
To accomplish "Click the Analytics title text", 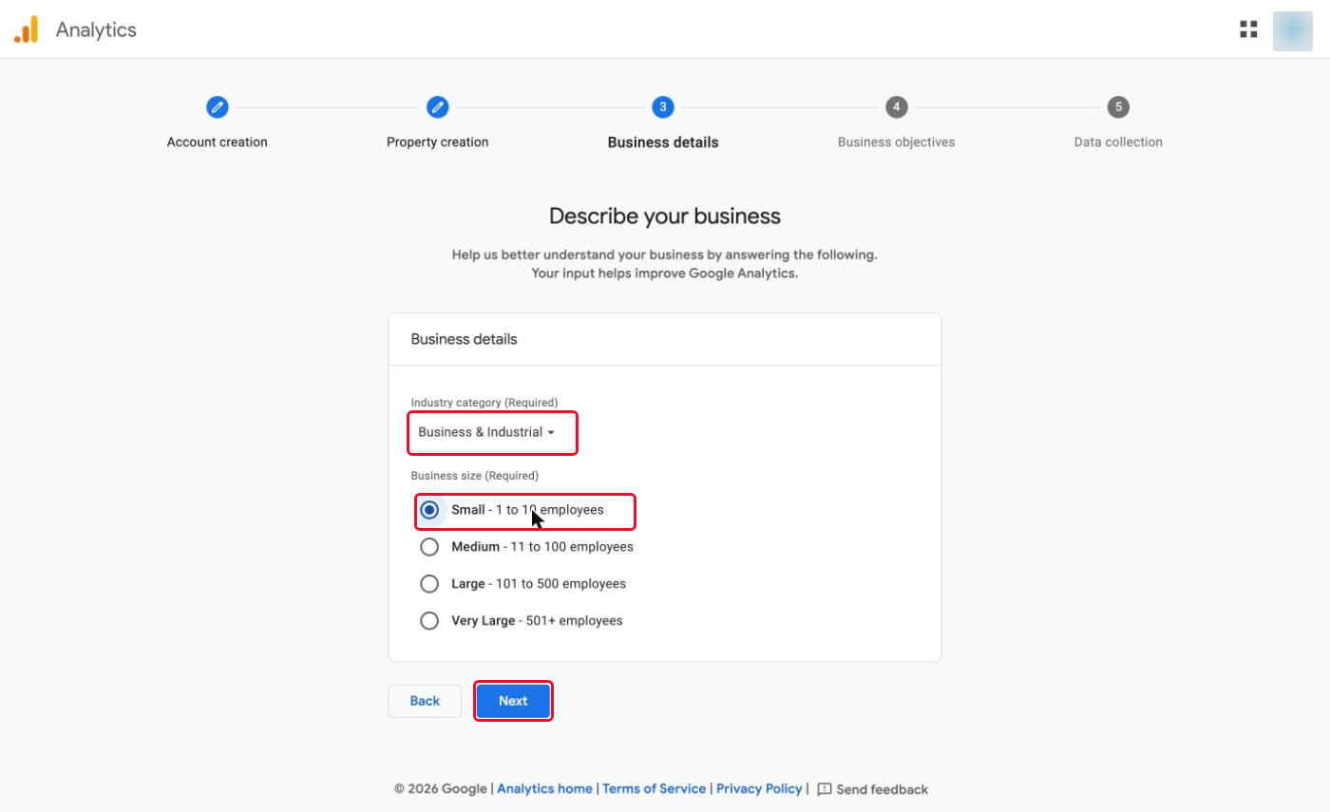I will (x=96, y=29).
